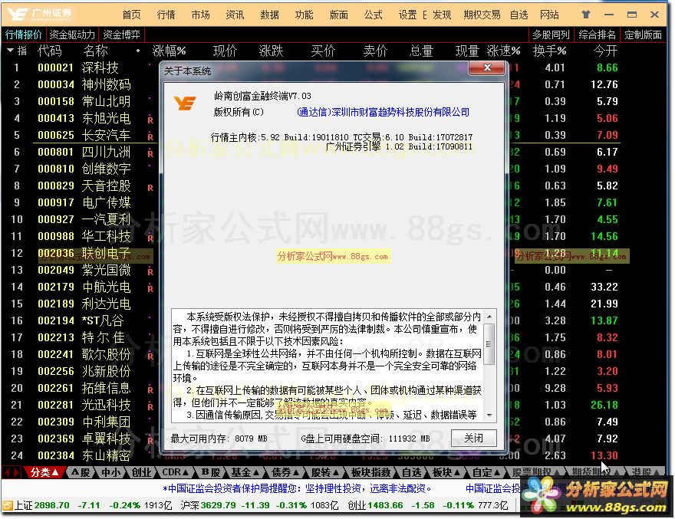Open the 发现 menu
This screenshot has width=675, height=519.
[x=442, y=15]
